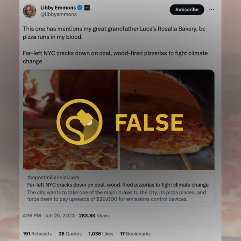
Task: Open the article headline in the link card
Action: coord(118,185)
